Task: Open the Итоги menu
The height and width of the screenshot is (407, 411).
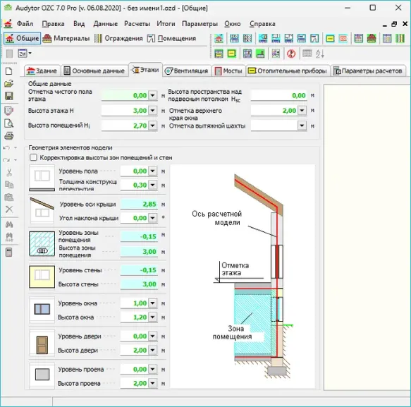Action: 166,24
